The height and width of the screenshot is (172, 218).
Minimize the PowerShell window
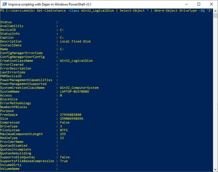pos(186,4)
